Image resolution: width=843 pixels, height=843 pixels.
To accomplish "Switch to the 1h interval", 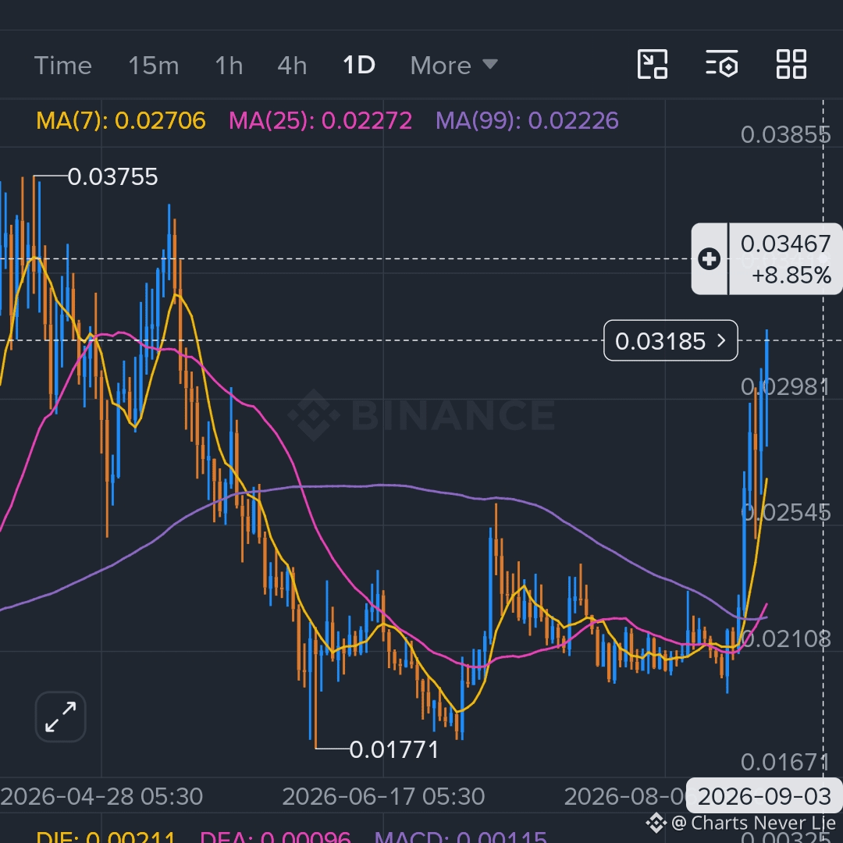I will pos(229,66).
